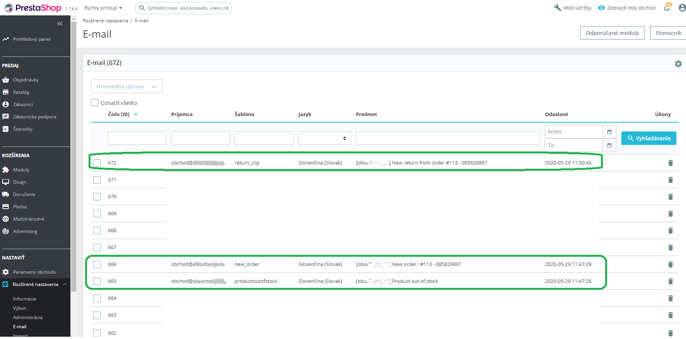This screenshot has height=339, width=686.
Task: Click the PrestaShop logo
Action: coord(33,8)
